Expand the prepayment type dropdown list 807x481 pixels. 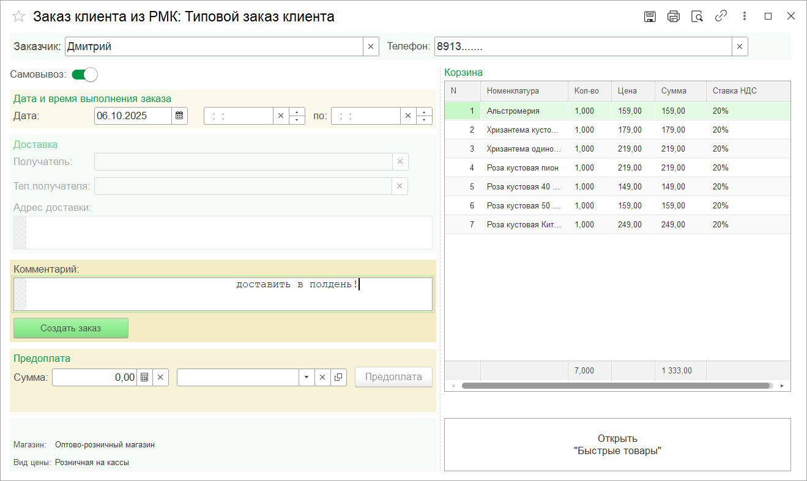click(307, 377)
